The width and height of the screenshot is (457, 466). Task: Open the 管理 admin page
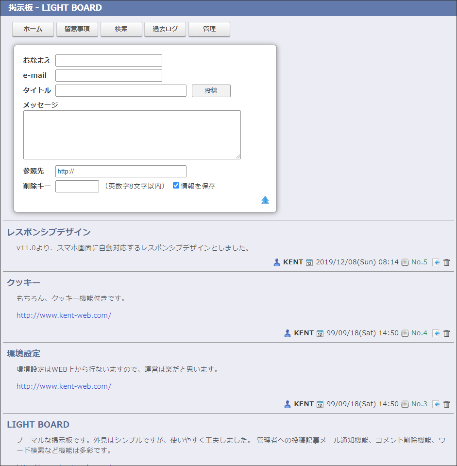coord(209,29)
